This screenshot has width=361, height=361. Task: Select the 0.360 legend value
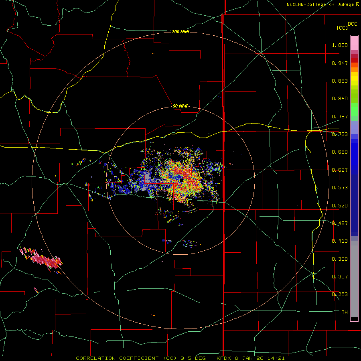[340, 259]
